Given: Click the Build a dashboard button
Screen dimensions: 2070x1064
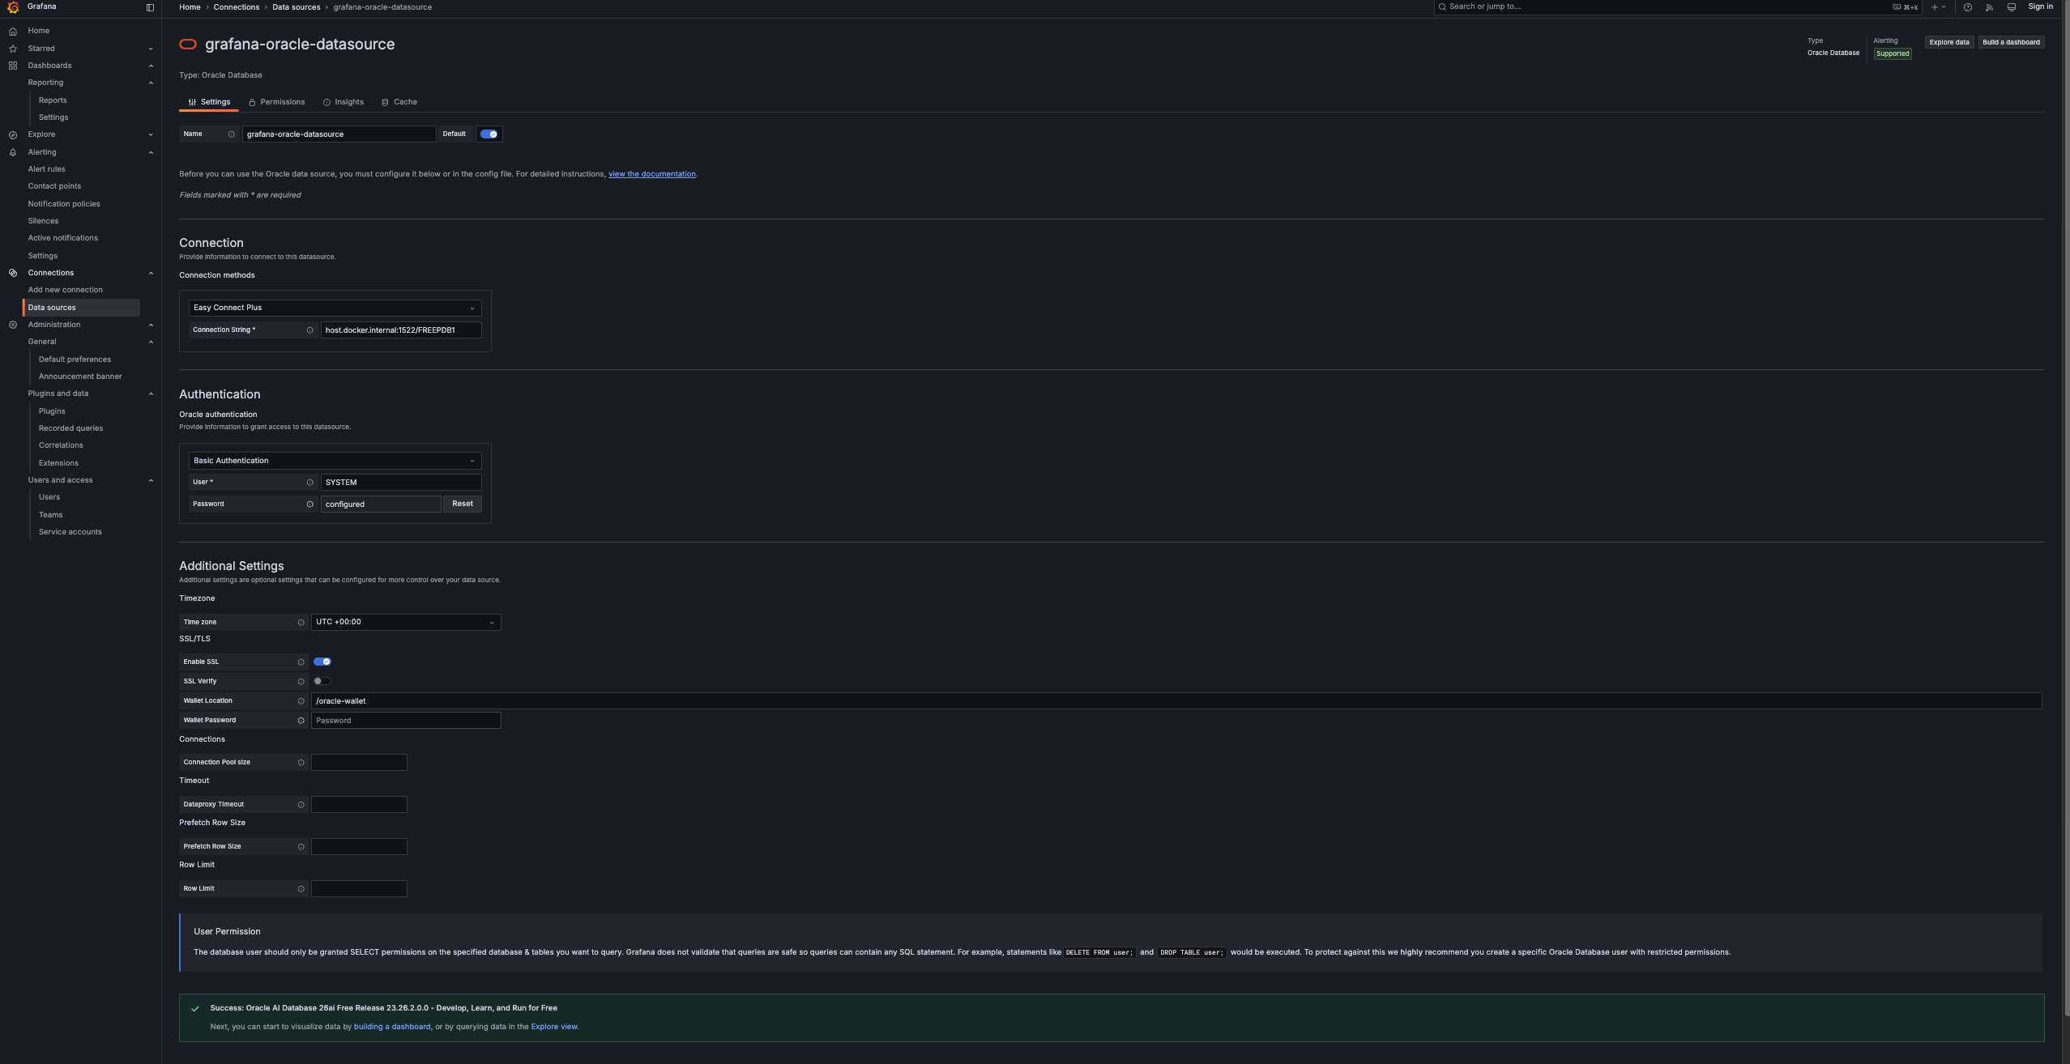Looking at the screenshot, I should pyautogui.click(x=2012, y=42).
